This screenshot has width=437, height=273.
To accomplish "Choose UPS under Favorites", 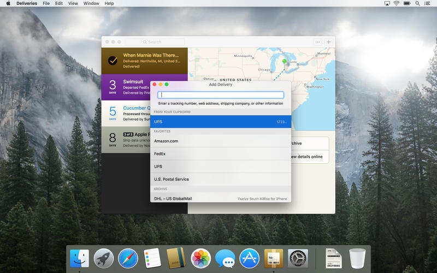I will click(x=221, y=167).
